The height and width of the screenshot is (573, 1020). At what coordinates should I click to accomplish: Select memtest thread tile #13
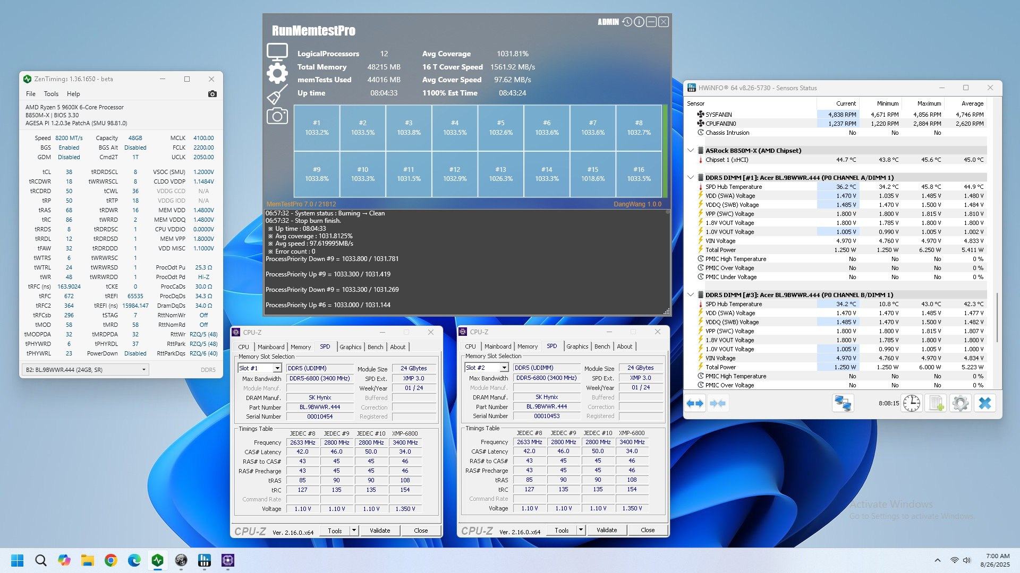(x=500, y=174)
